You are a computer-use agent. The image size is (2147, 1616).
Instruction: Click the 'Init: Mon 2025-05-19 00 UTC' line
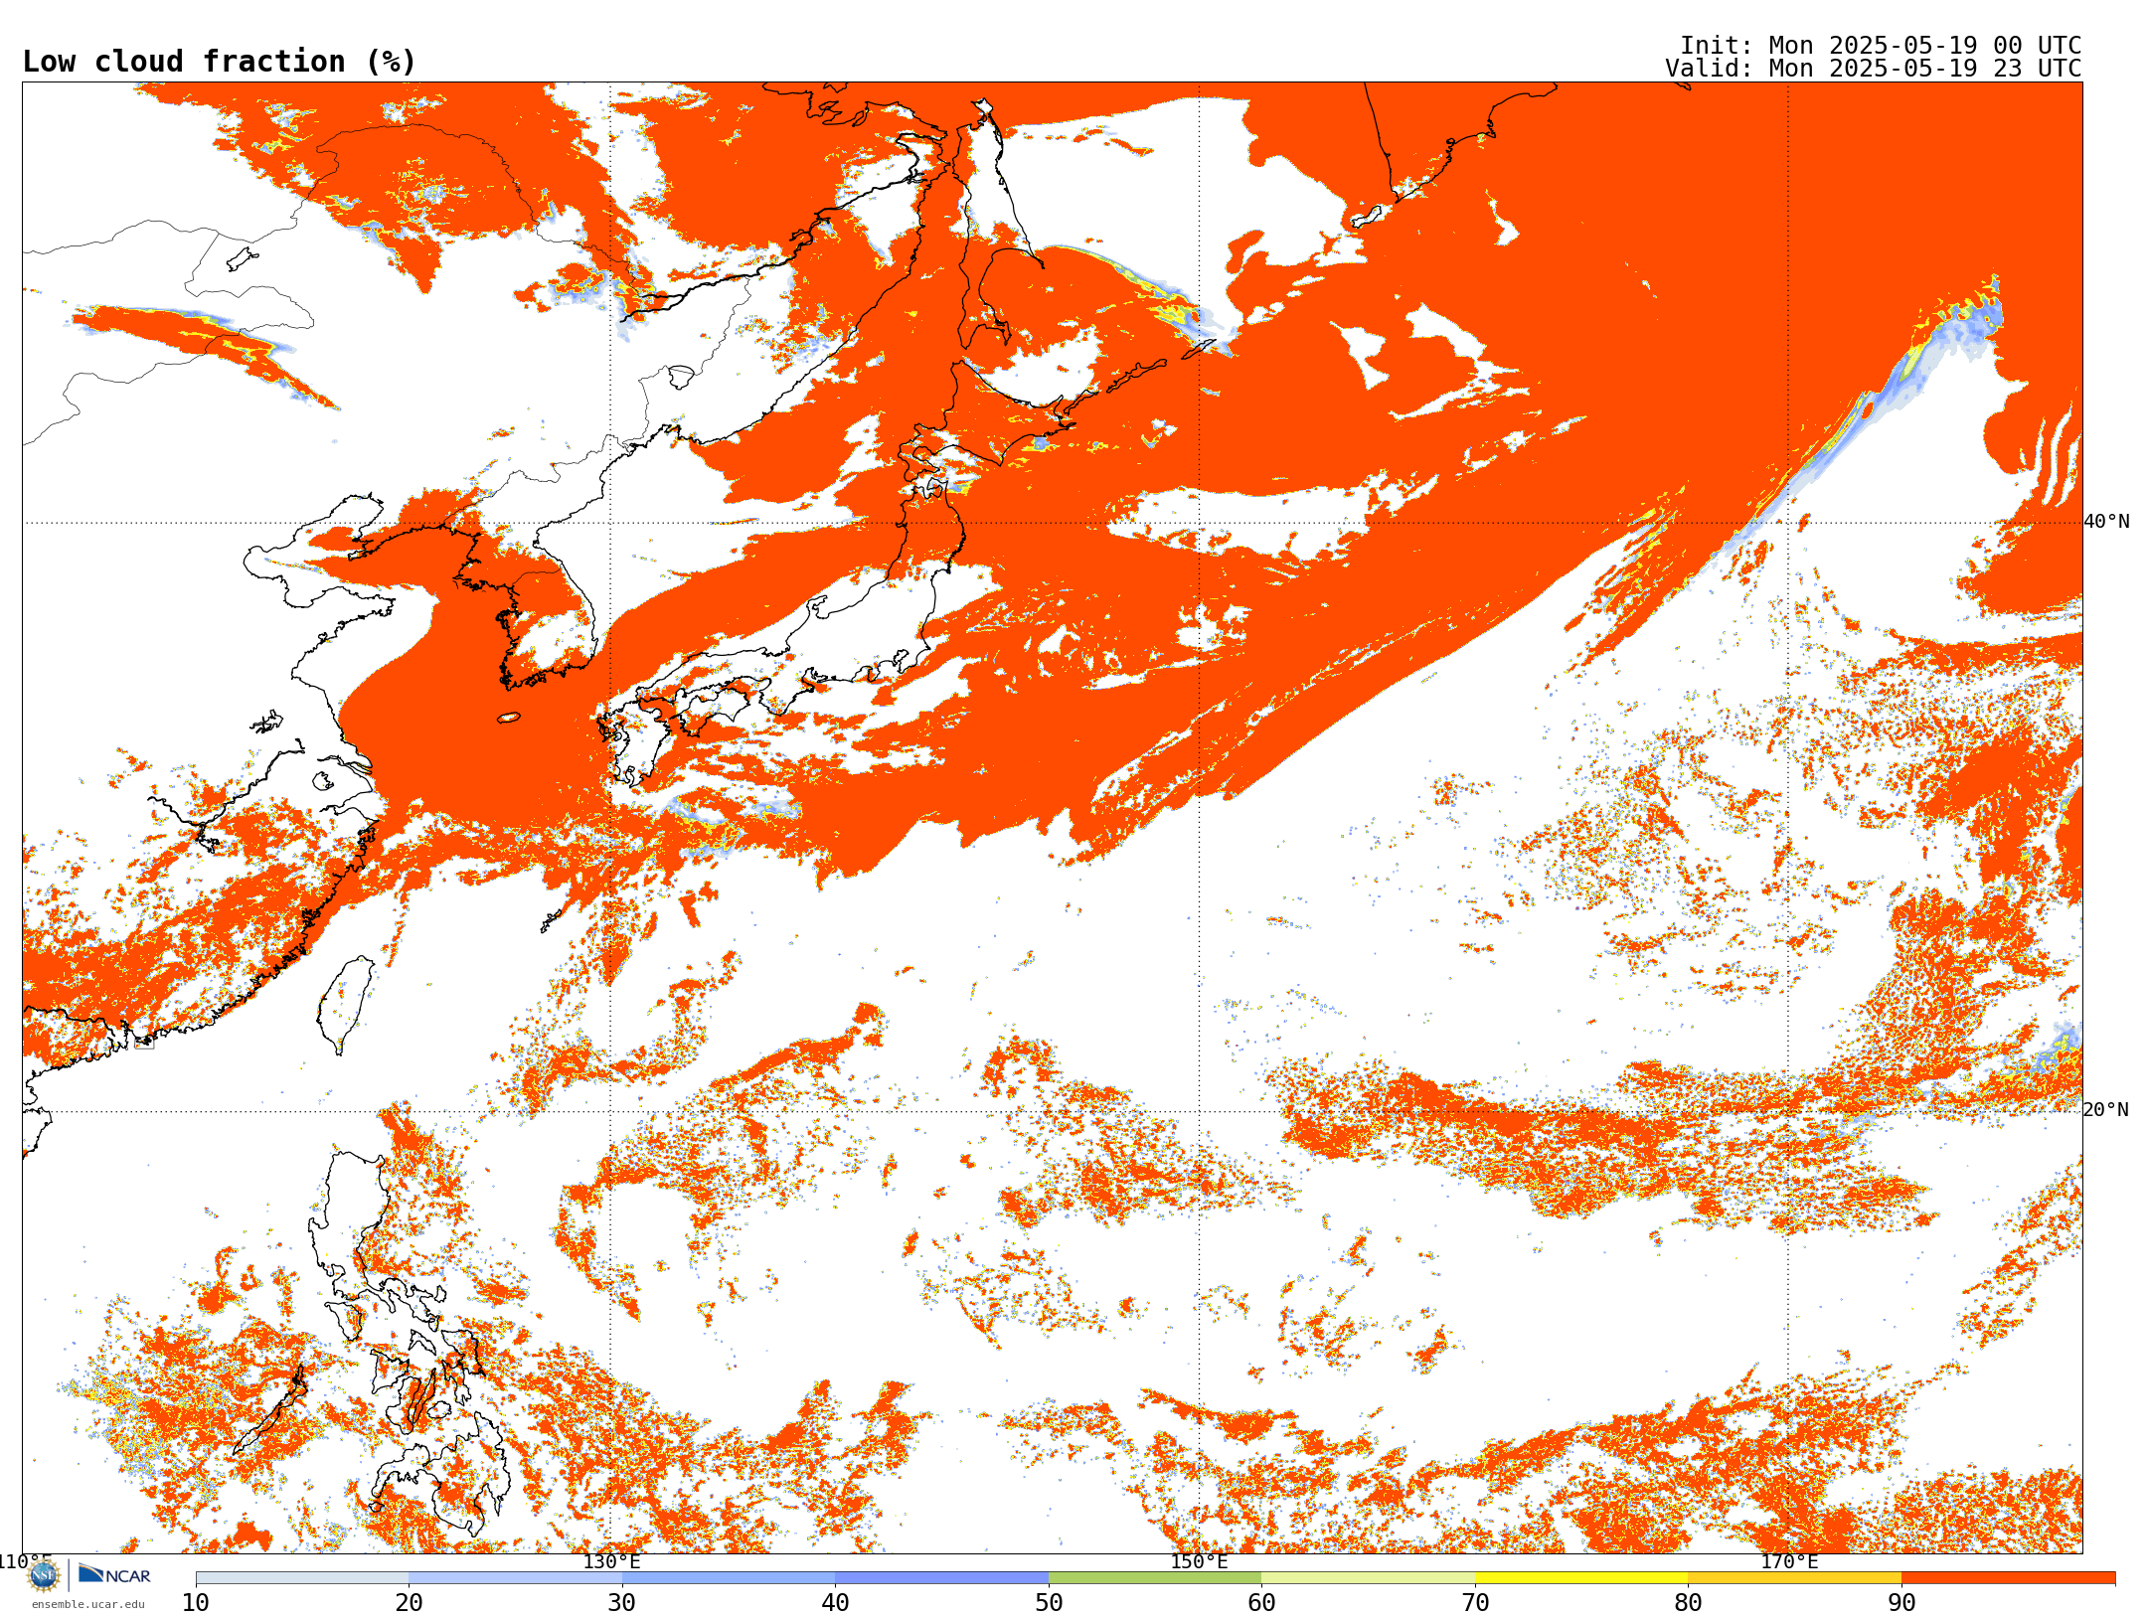pos(1880,46)
